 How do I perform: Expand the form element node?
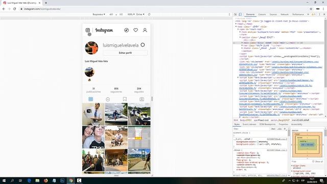pos(240,32)
